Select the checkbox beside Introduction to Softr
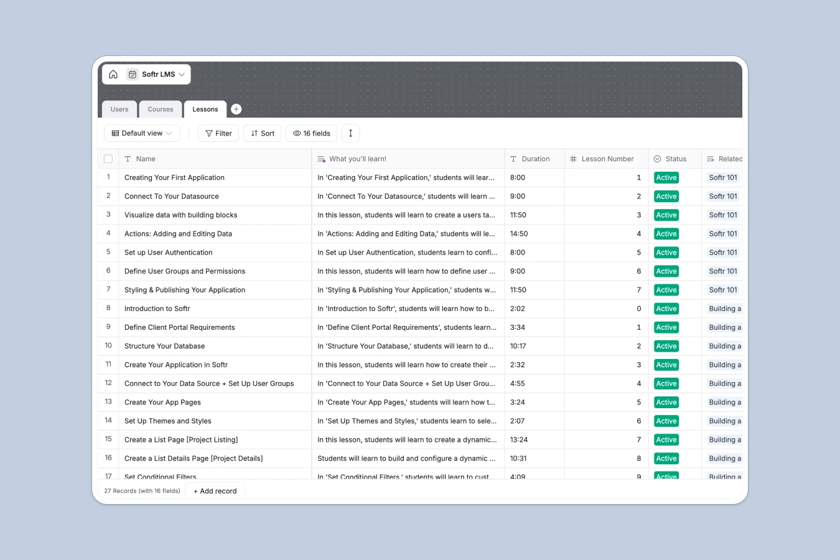 coord(108,308)
